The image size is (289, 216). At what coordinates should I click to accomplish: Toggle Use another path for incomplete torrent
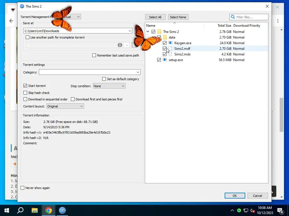click(x=27, y=37)
